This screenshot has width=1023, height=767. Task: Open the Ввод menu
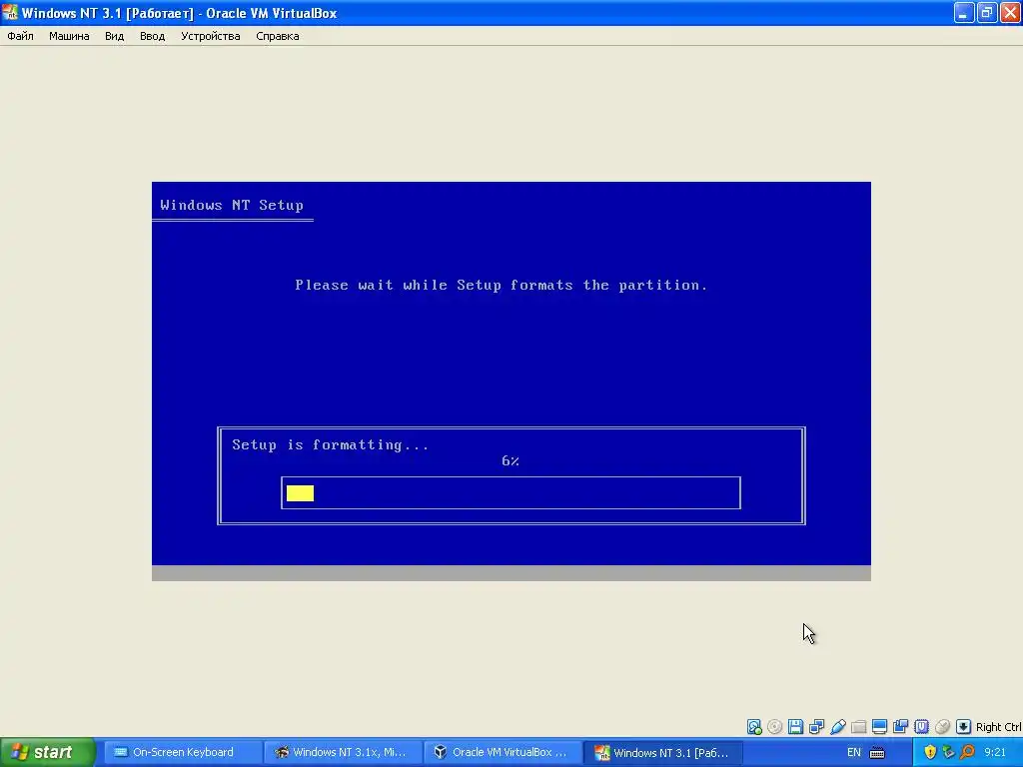[x=152, y=36]
